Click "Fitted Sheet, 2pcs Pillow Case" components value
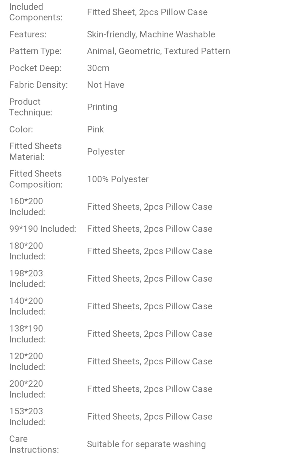This screenshot has width=284, height=456. point(147,12)
